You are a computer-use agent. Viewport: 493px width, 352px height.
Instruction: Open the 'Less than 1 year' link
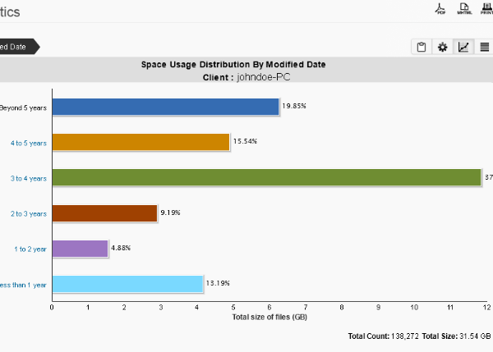coord(23,285)
